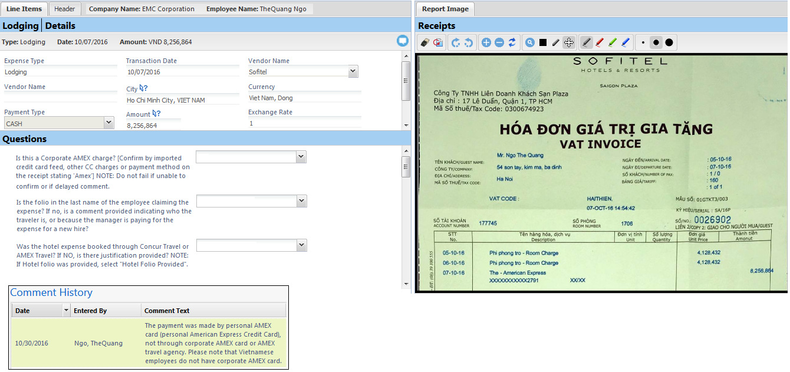Viewport: 790px width, 372px height.
Task: Click the magnifier search tool
Action: pyautogui.click(x=530, y=42)
